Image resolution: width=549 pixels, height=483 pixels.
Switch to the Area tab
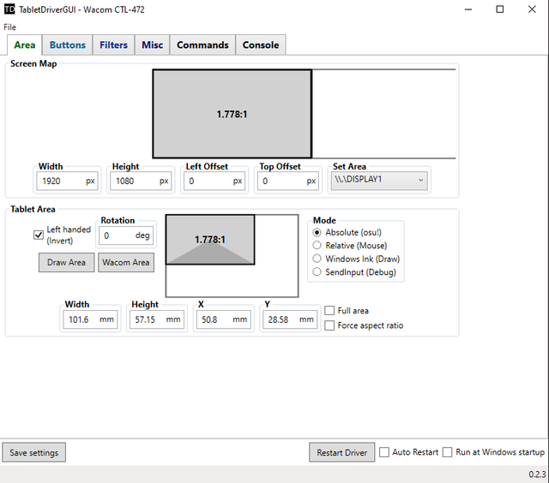25,45
